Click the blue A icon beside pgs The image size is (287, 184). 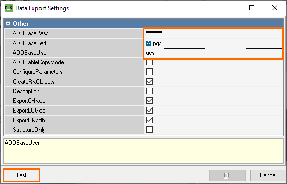[x=148, y=43]
